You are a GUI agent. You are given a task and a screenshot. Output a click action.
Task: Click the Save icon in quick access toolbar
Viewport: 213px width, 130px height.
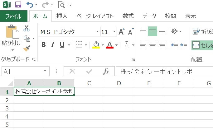[18, 5]
